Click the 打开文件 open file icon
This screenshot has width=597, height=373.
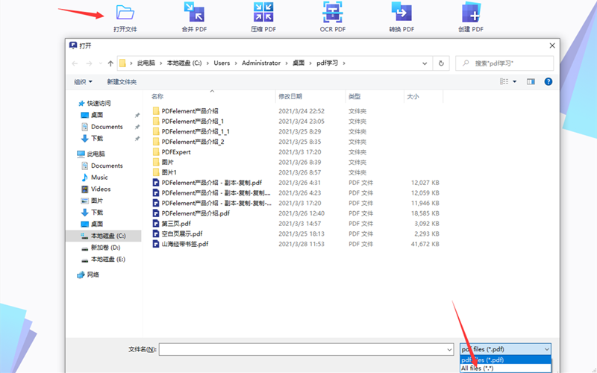125,12
